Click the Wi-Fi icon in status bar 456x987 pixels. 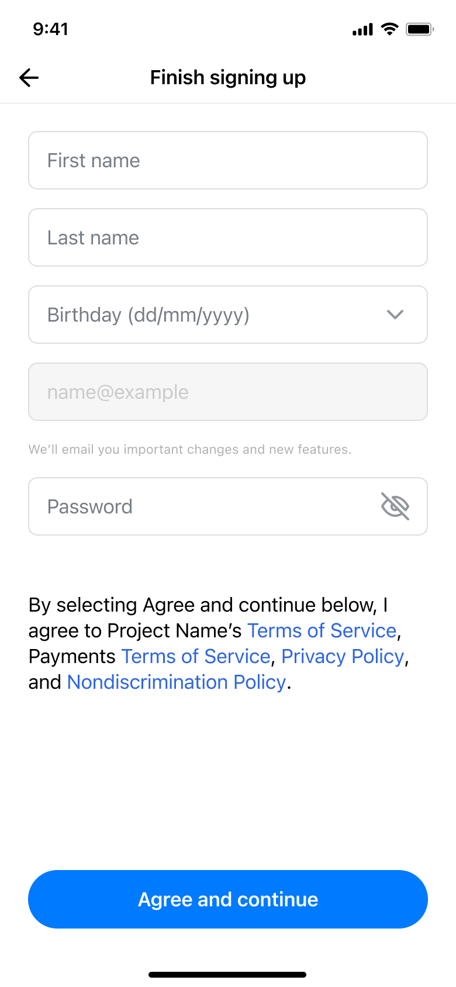pyautogui.click(x=388, y=29)
